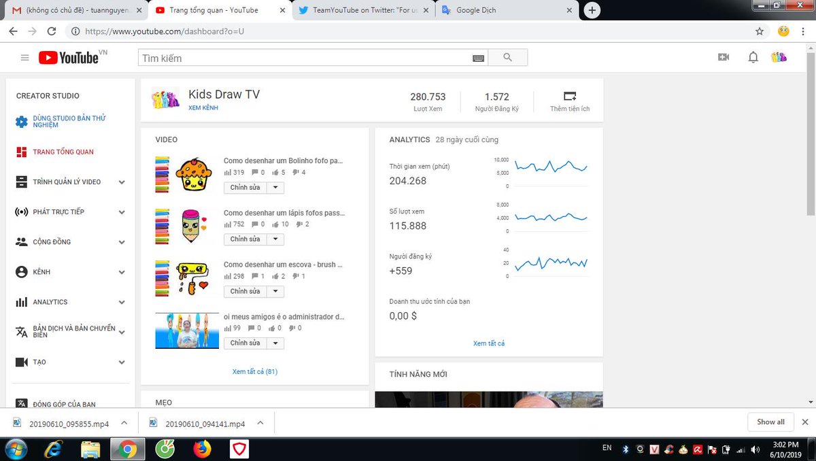The image size is (816, 461).
Task: Launch Internet Explorer from the taskbar
Action: click(53, 449)
